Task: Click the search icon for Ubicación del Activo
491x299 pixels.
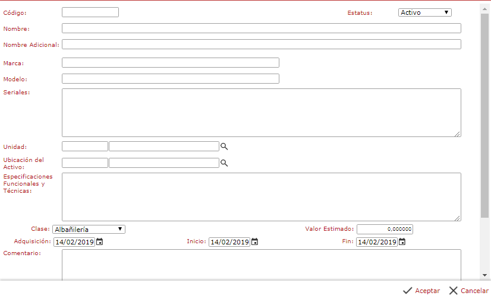Action: (224, 163)
